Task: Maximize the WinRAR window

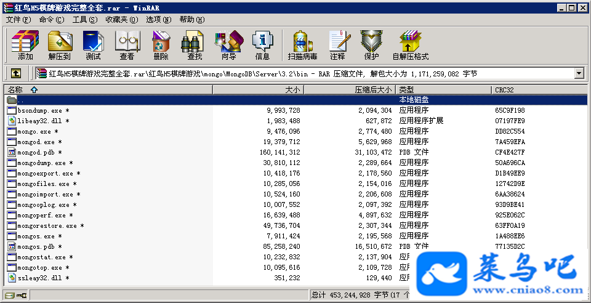Action: [x=571, y=7]
